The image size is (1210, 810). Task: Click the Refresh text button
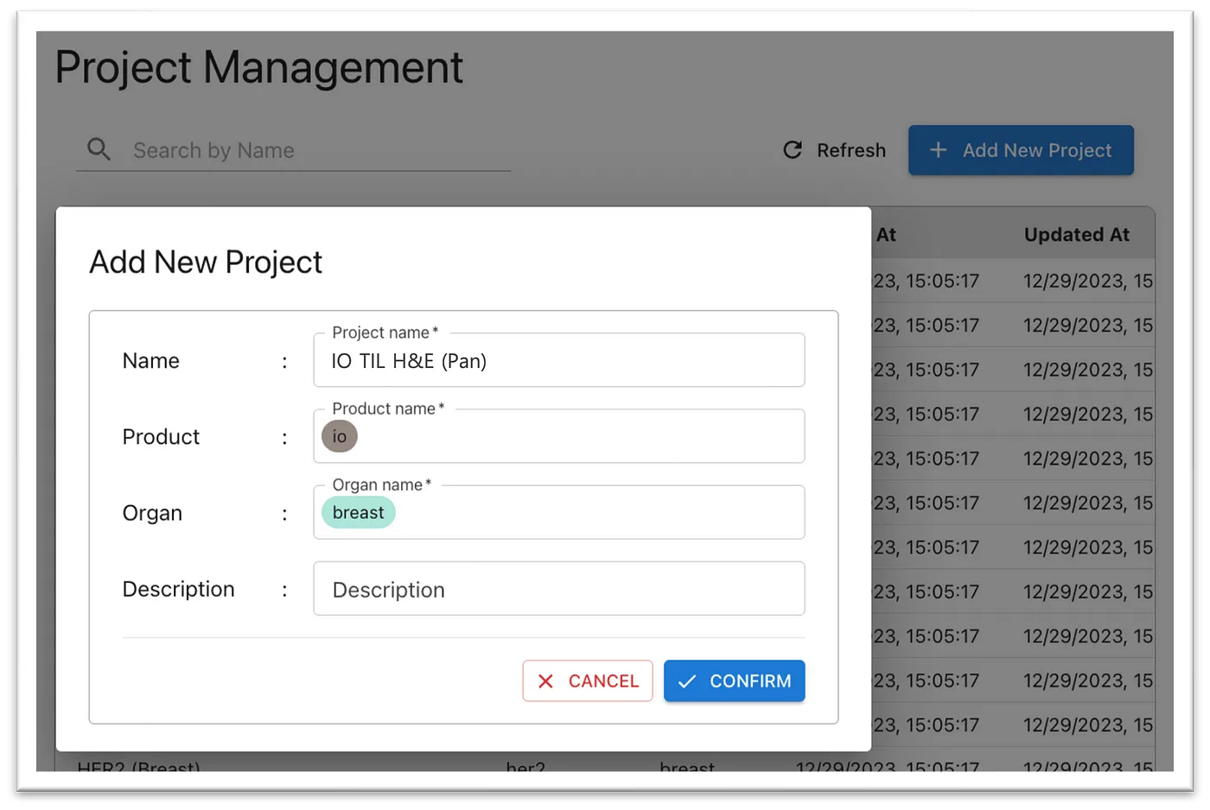point(850,150)
